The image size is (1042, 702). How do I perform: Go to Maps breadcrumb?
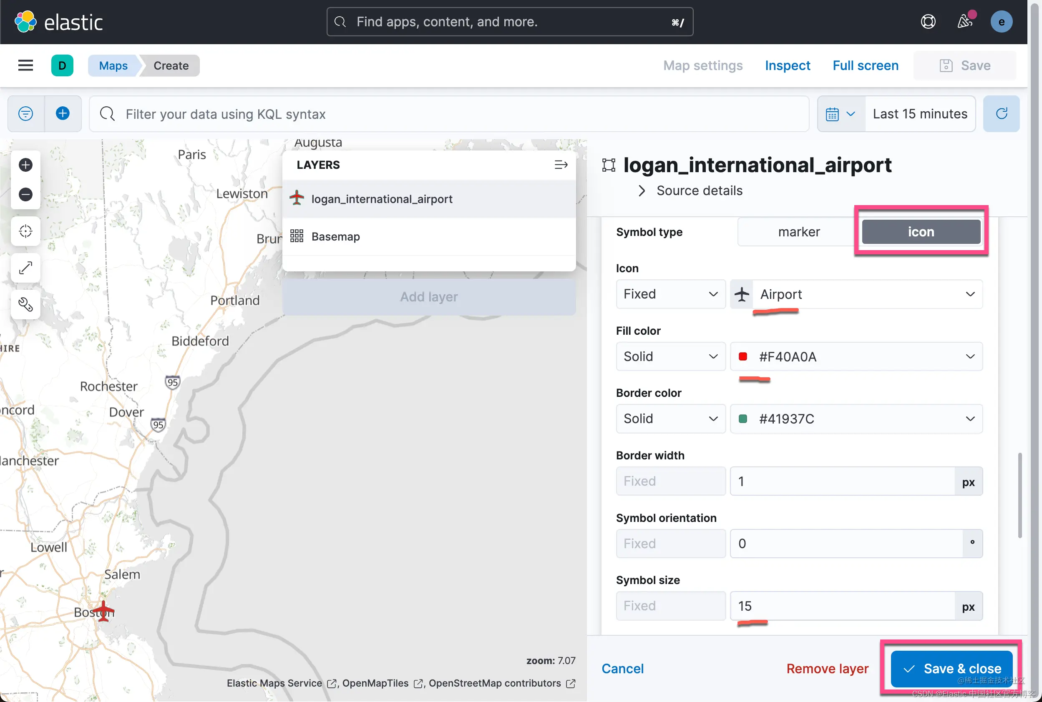coord(113,65)
